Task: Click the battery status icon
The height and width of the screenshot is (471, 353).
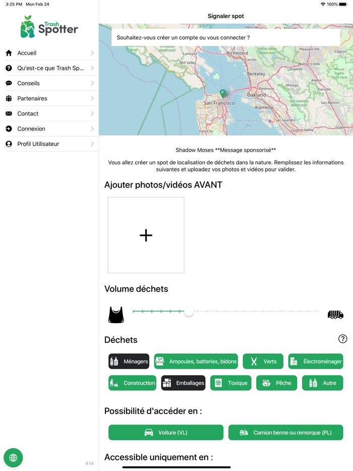Action: pos(343,4)
